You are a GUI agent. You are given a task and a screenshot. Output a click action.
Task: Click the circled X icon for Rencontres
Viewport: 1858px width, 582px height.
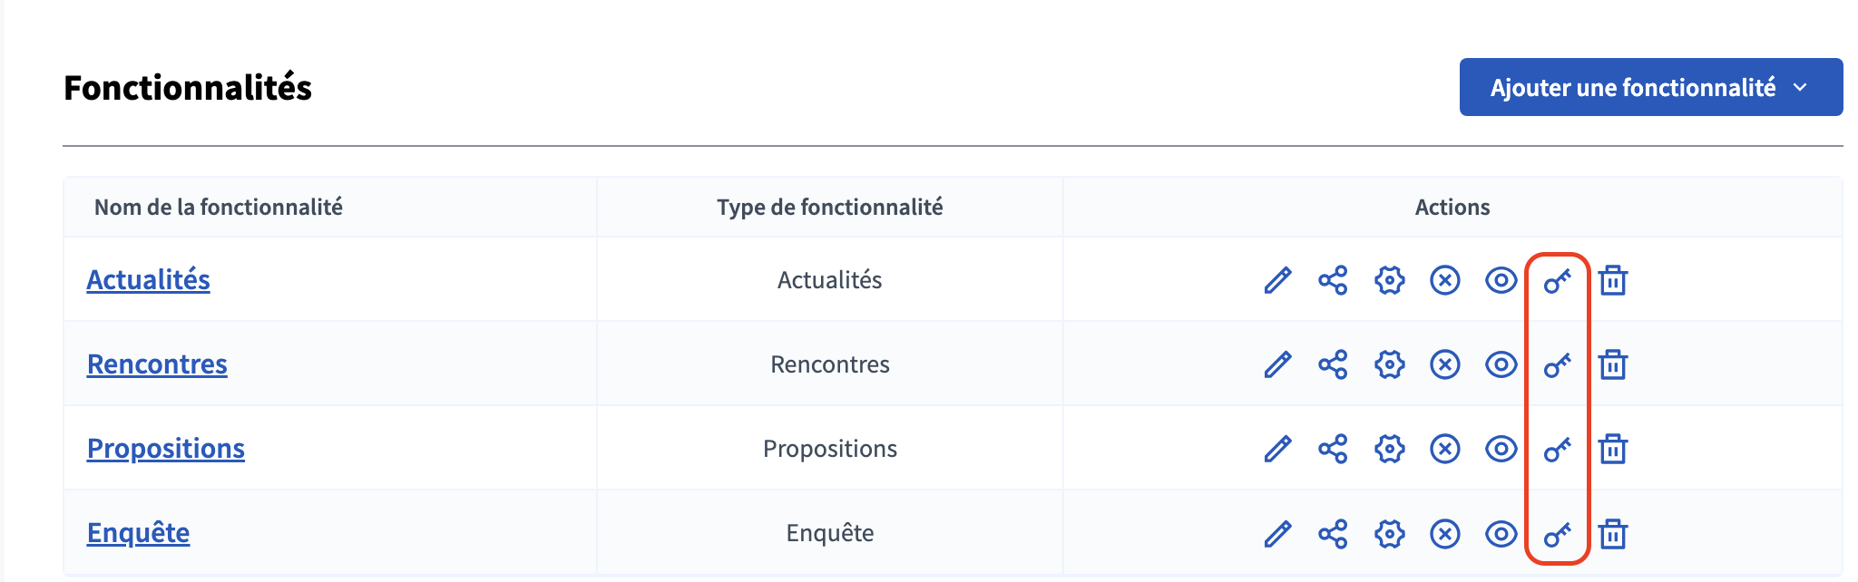[1444, 364]
